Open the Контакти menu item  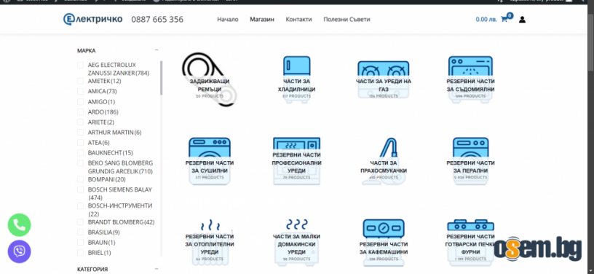[x=298, y=20]
